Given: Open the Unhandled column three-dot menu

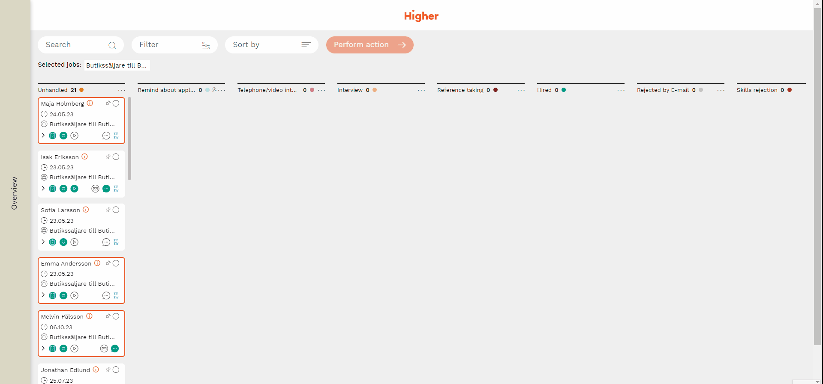Looking at the screenshot, I should [x=122, y=90].
